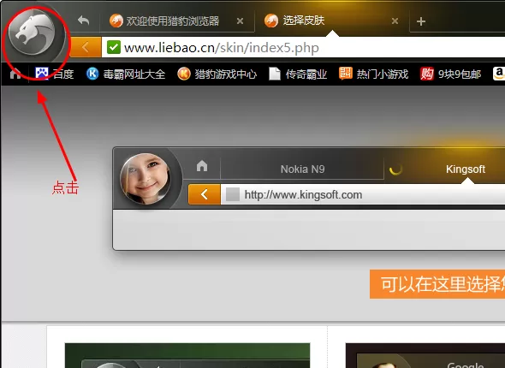Image resolution: width=505 pixels, height=368 pixels.
Task: Click the girl avatar in skin preview
Action: 146,178
